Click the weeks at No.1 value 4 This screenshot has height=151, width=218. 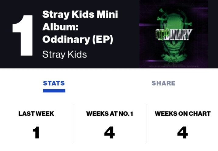(109, 132)
